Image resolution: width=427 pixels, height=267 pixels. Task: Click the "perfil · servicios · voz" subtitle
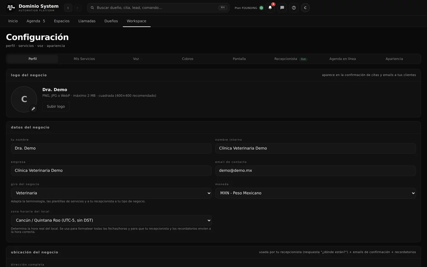pos(35,46)
